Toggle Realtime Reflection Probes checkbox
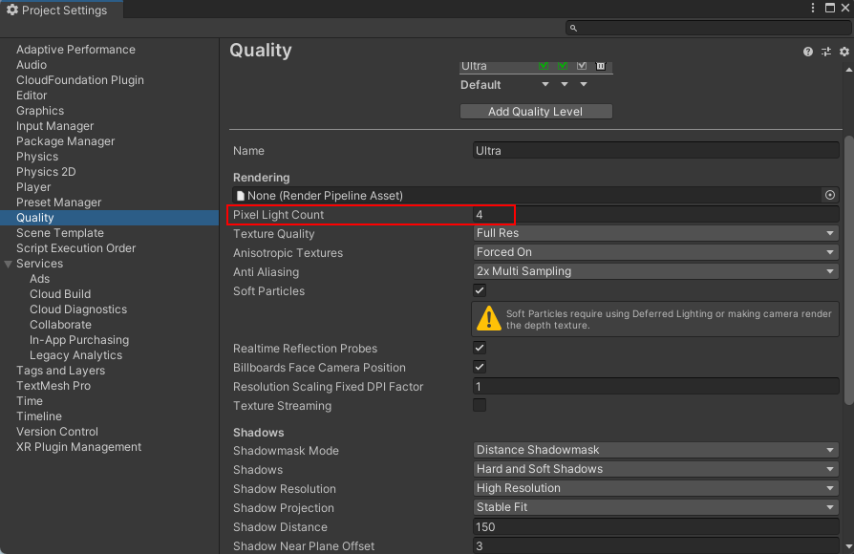 (480, 348)
